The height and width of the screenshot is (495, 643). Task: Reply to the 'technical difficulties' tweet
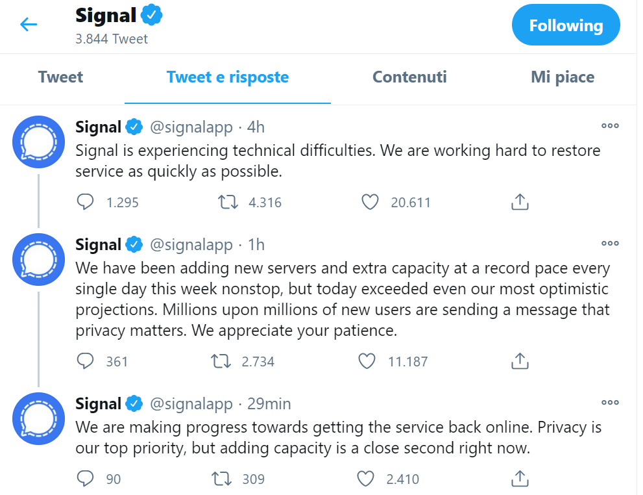point(86,202)
